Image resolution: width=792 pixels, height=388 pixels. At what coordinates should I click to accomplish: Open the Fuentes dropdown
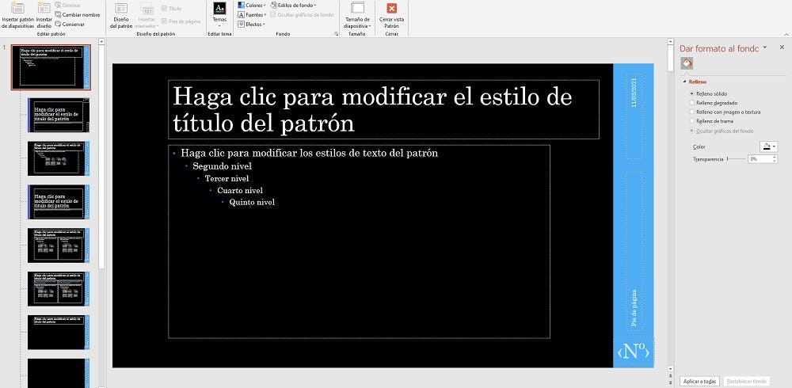pyautogui.click(x=253, y=14)
